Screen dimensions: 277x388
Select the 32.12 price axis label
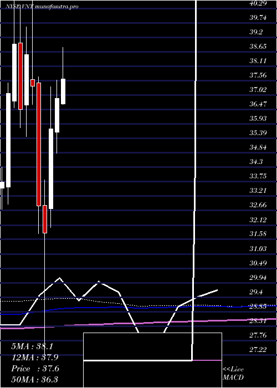point(258,219)
